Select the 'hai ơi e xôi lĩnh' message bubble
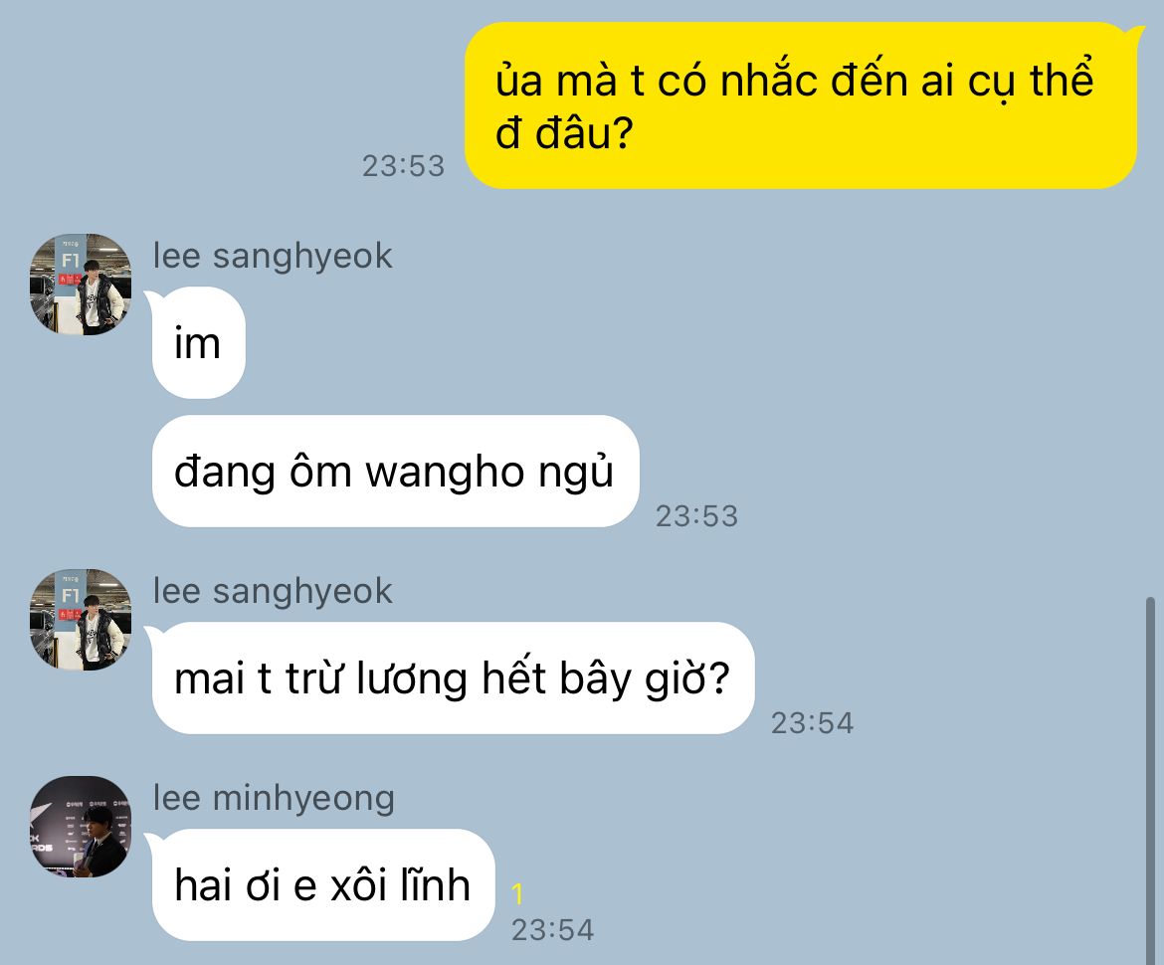The height and width of the screenshot is (965, 1164). (323, 884)
